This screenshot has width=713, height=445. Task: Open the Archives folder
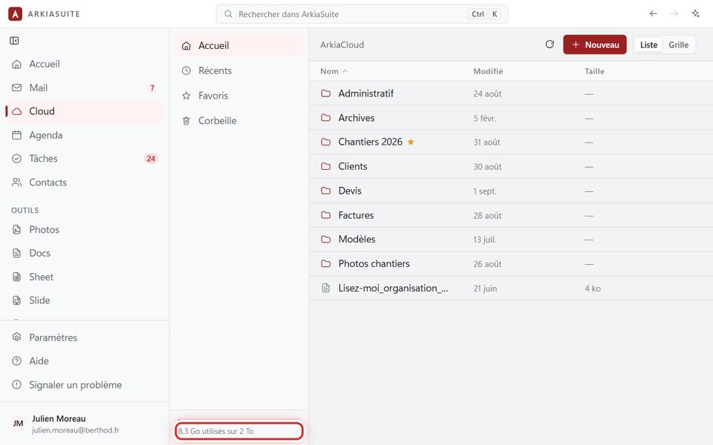[x=511, y=118]
